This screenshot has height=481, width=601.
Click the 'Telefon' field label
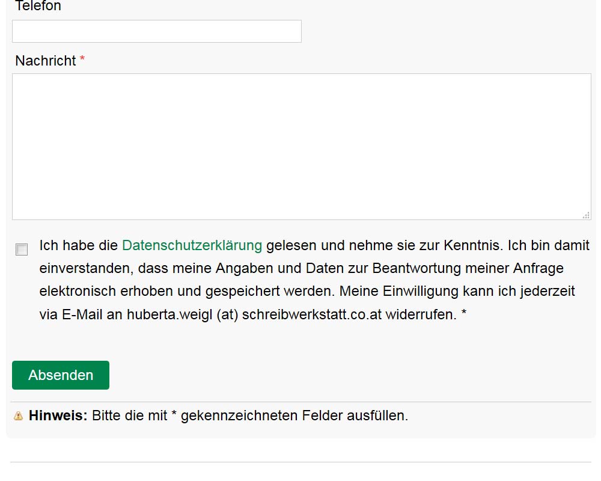coord(38,6)
